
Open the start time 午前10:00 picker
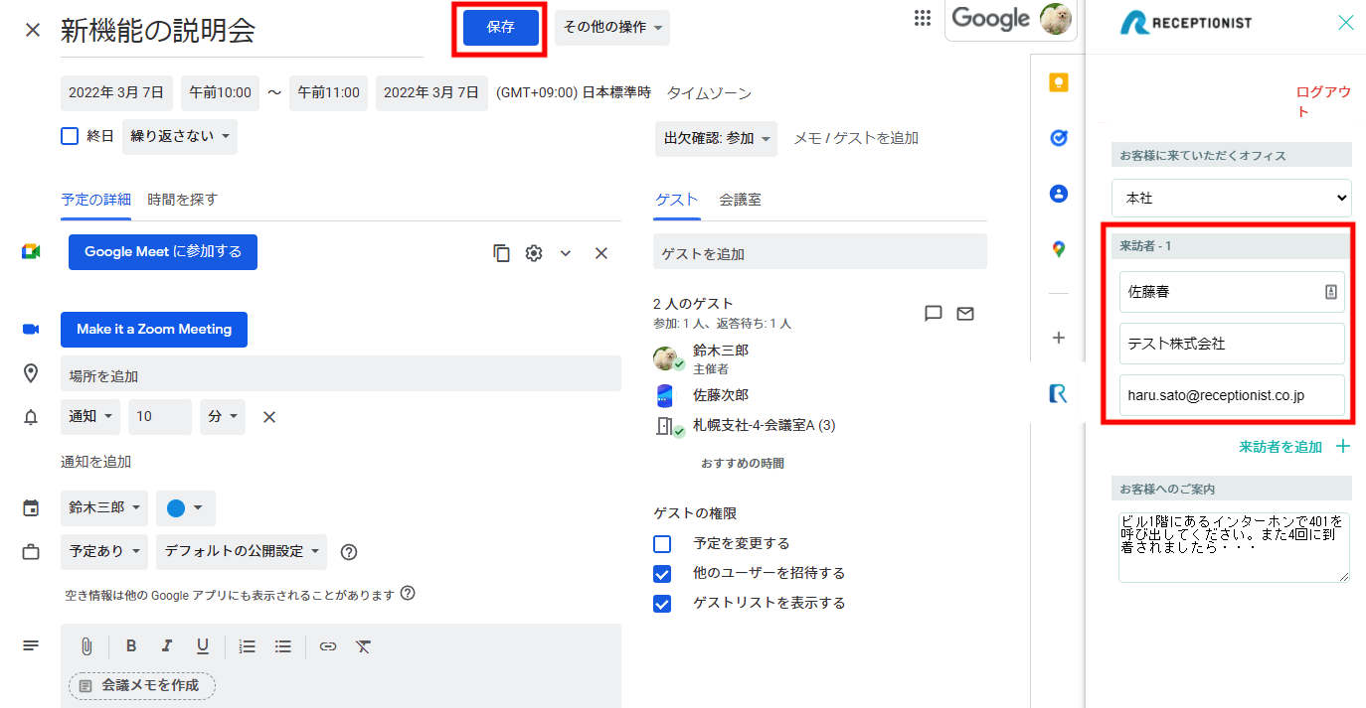tap(221, 92)
